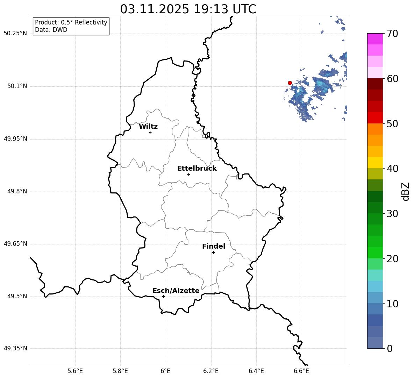Viewport: 414px width, 378px height.
Task: Click the Data: DWD text
Action: (51, 30)
